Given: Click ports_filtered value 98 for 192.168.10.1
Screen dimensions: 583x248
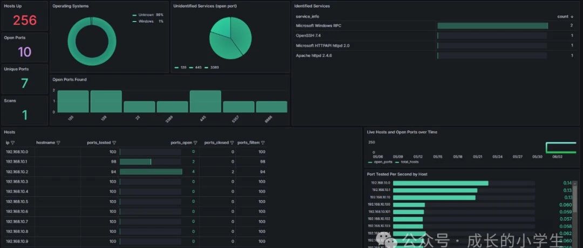Looking at the screenshot, I should (262, 161).
